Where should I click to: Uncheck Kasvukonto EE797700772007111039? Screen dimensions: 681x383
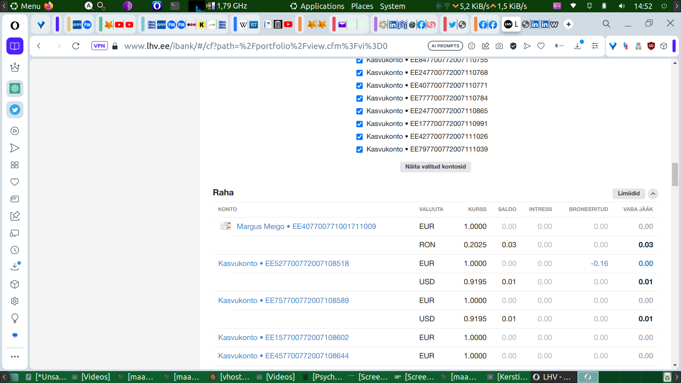click(x=360, y=149)
